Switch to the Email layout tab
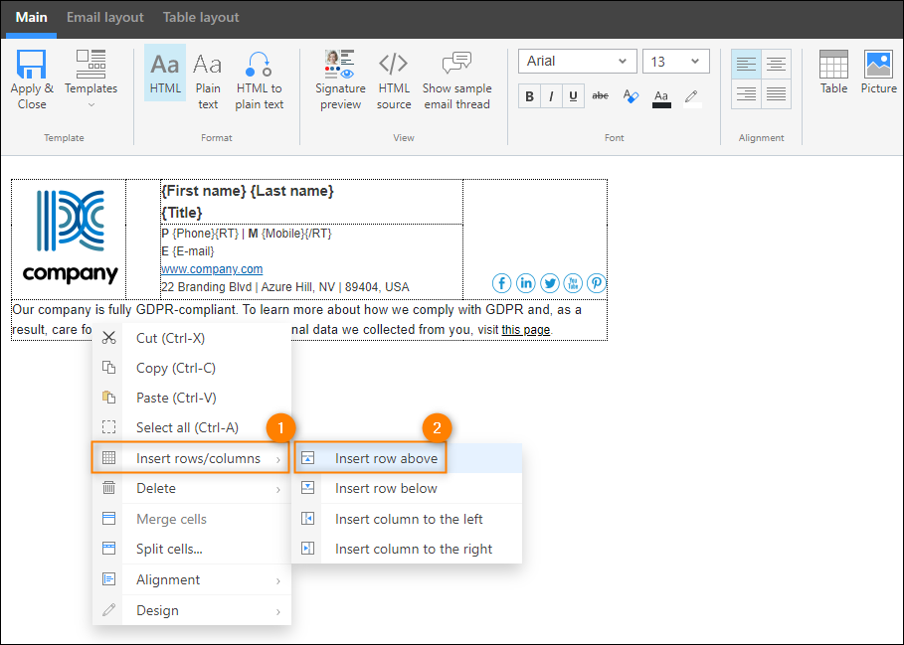This screenshot has height=645, width=904. click(105, 17)
